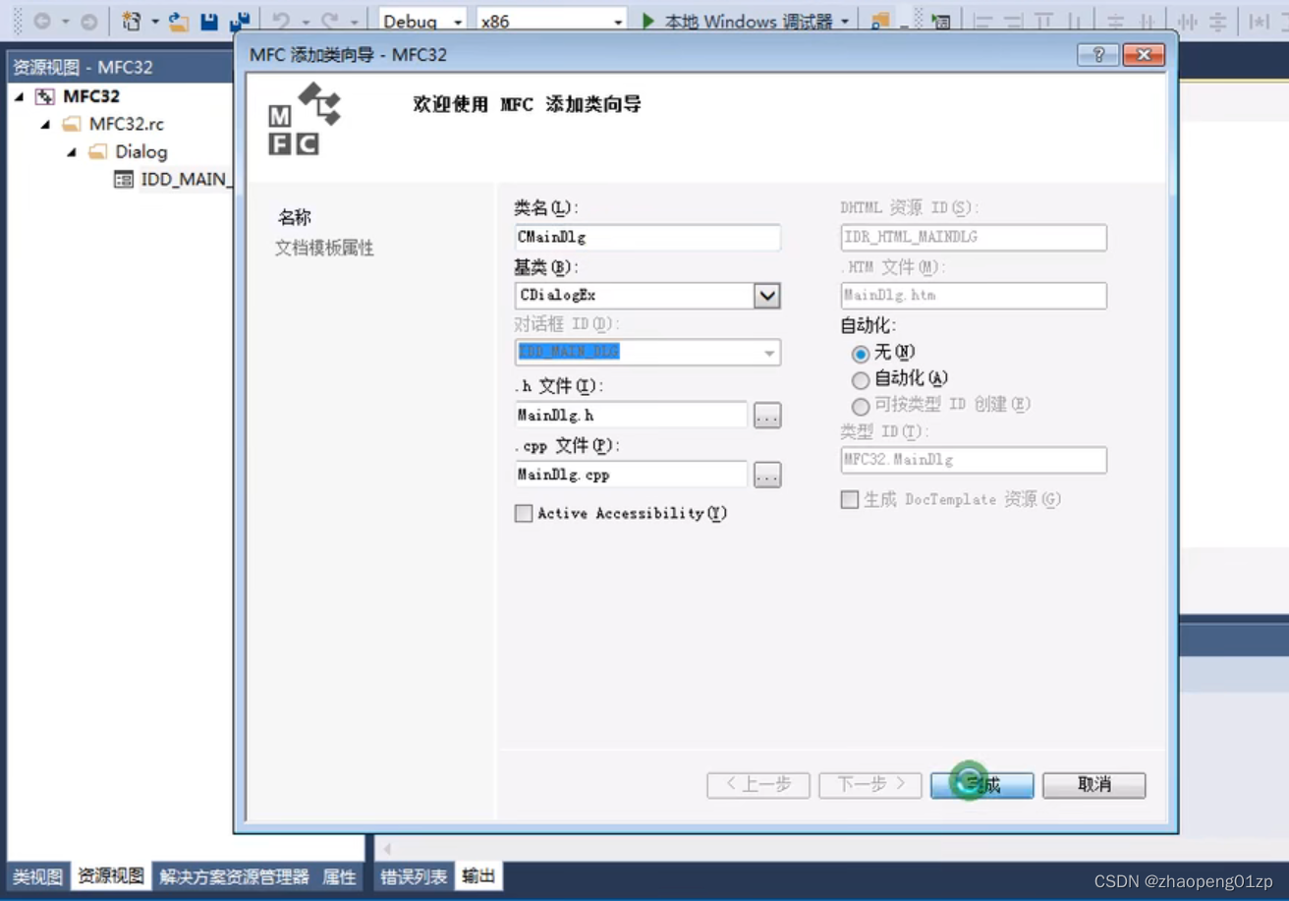This screenshot has height=901, width=1289.
Task: Start the local Windows debugger
Action: click(738, 21)
